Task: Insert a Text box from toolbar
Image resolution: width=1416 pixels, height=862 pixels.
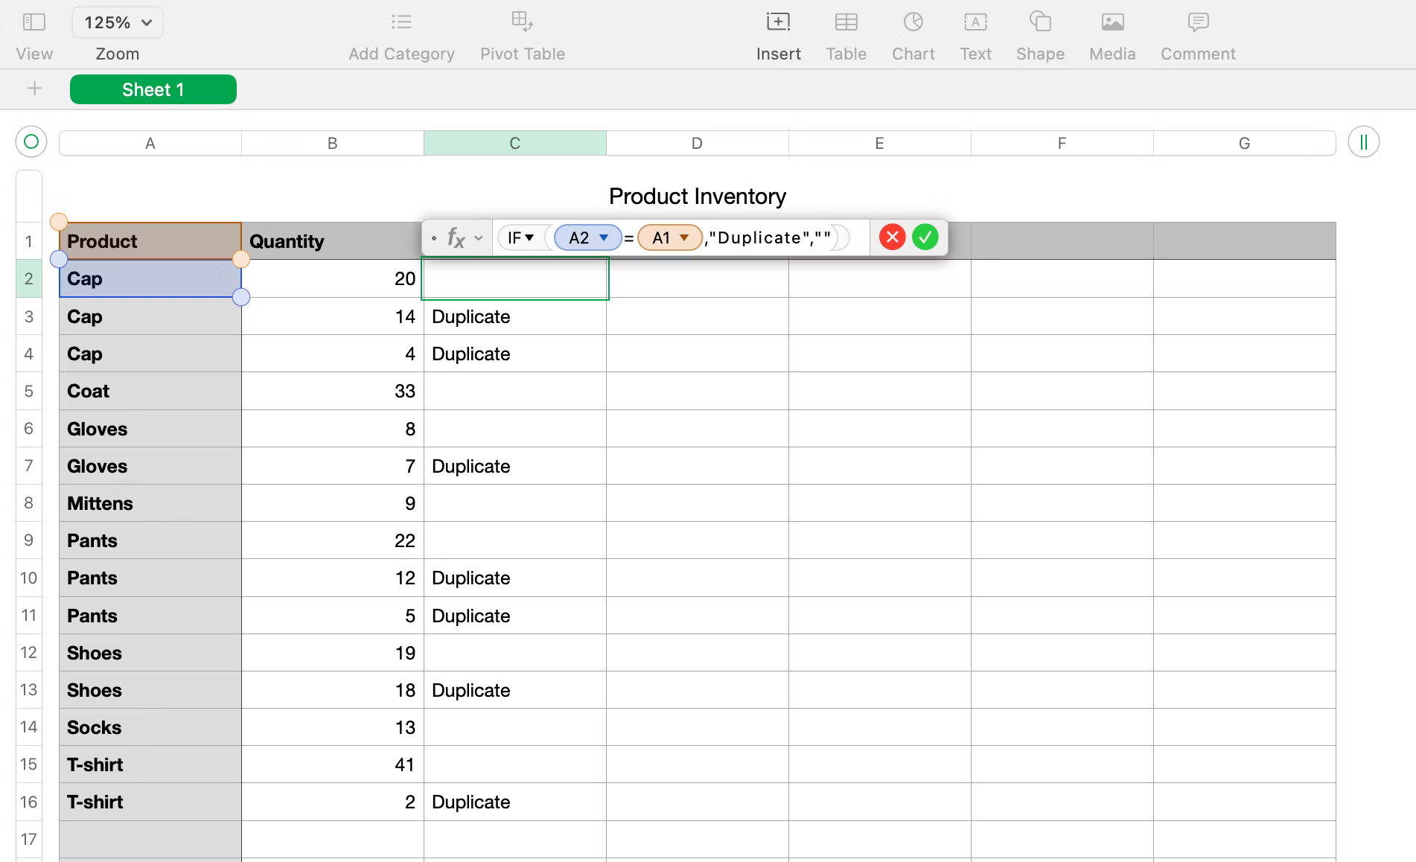Action: (975, 22)
